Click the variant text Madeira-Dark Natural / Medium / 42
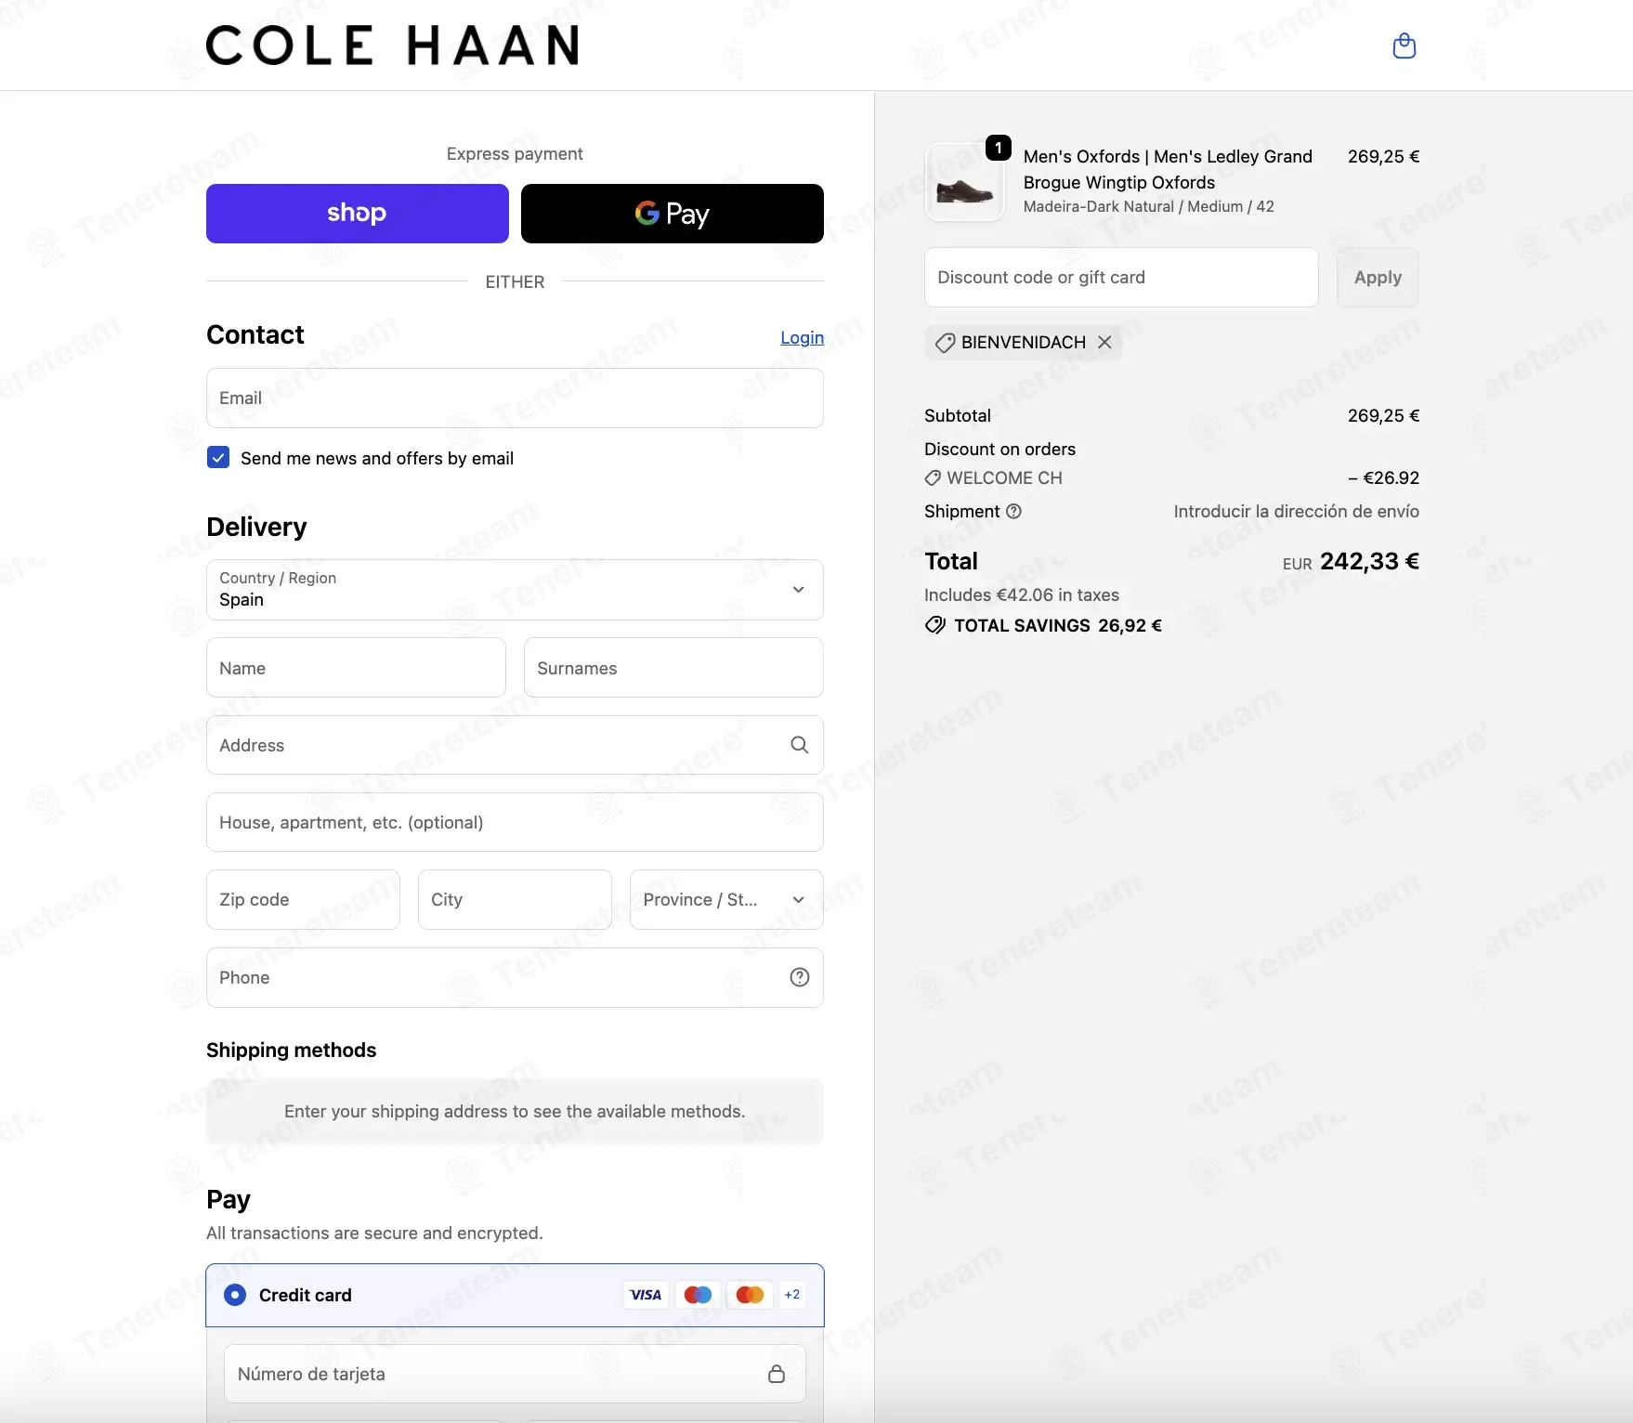This screenshot has height=1423, width=1633. click(x=1149, y=206)
